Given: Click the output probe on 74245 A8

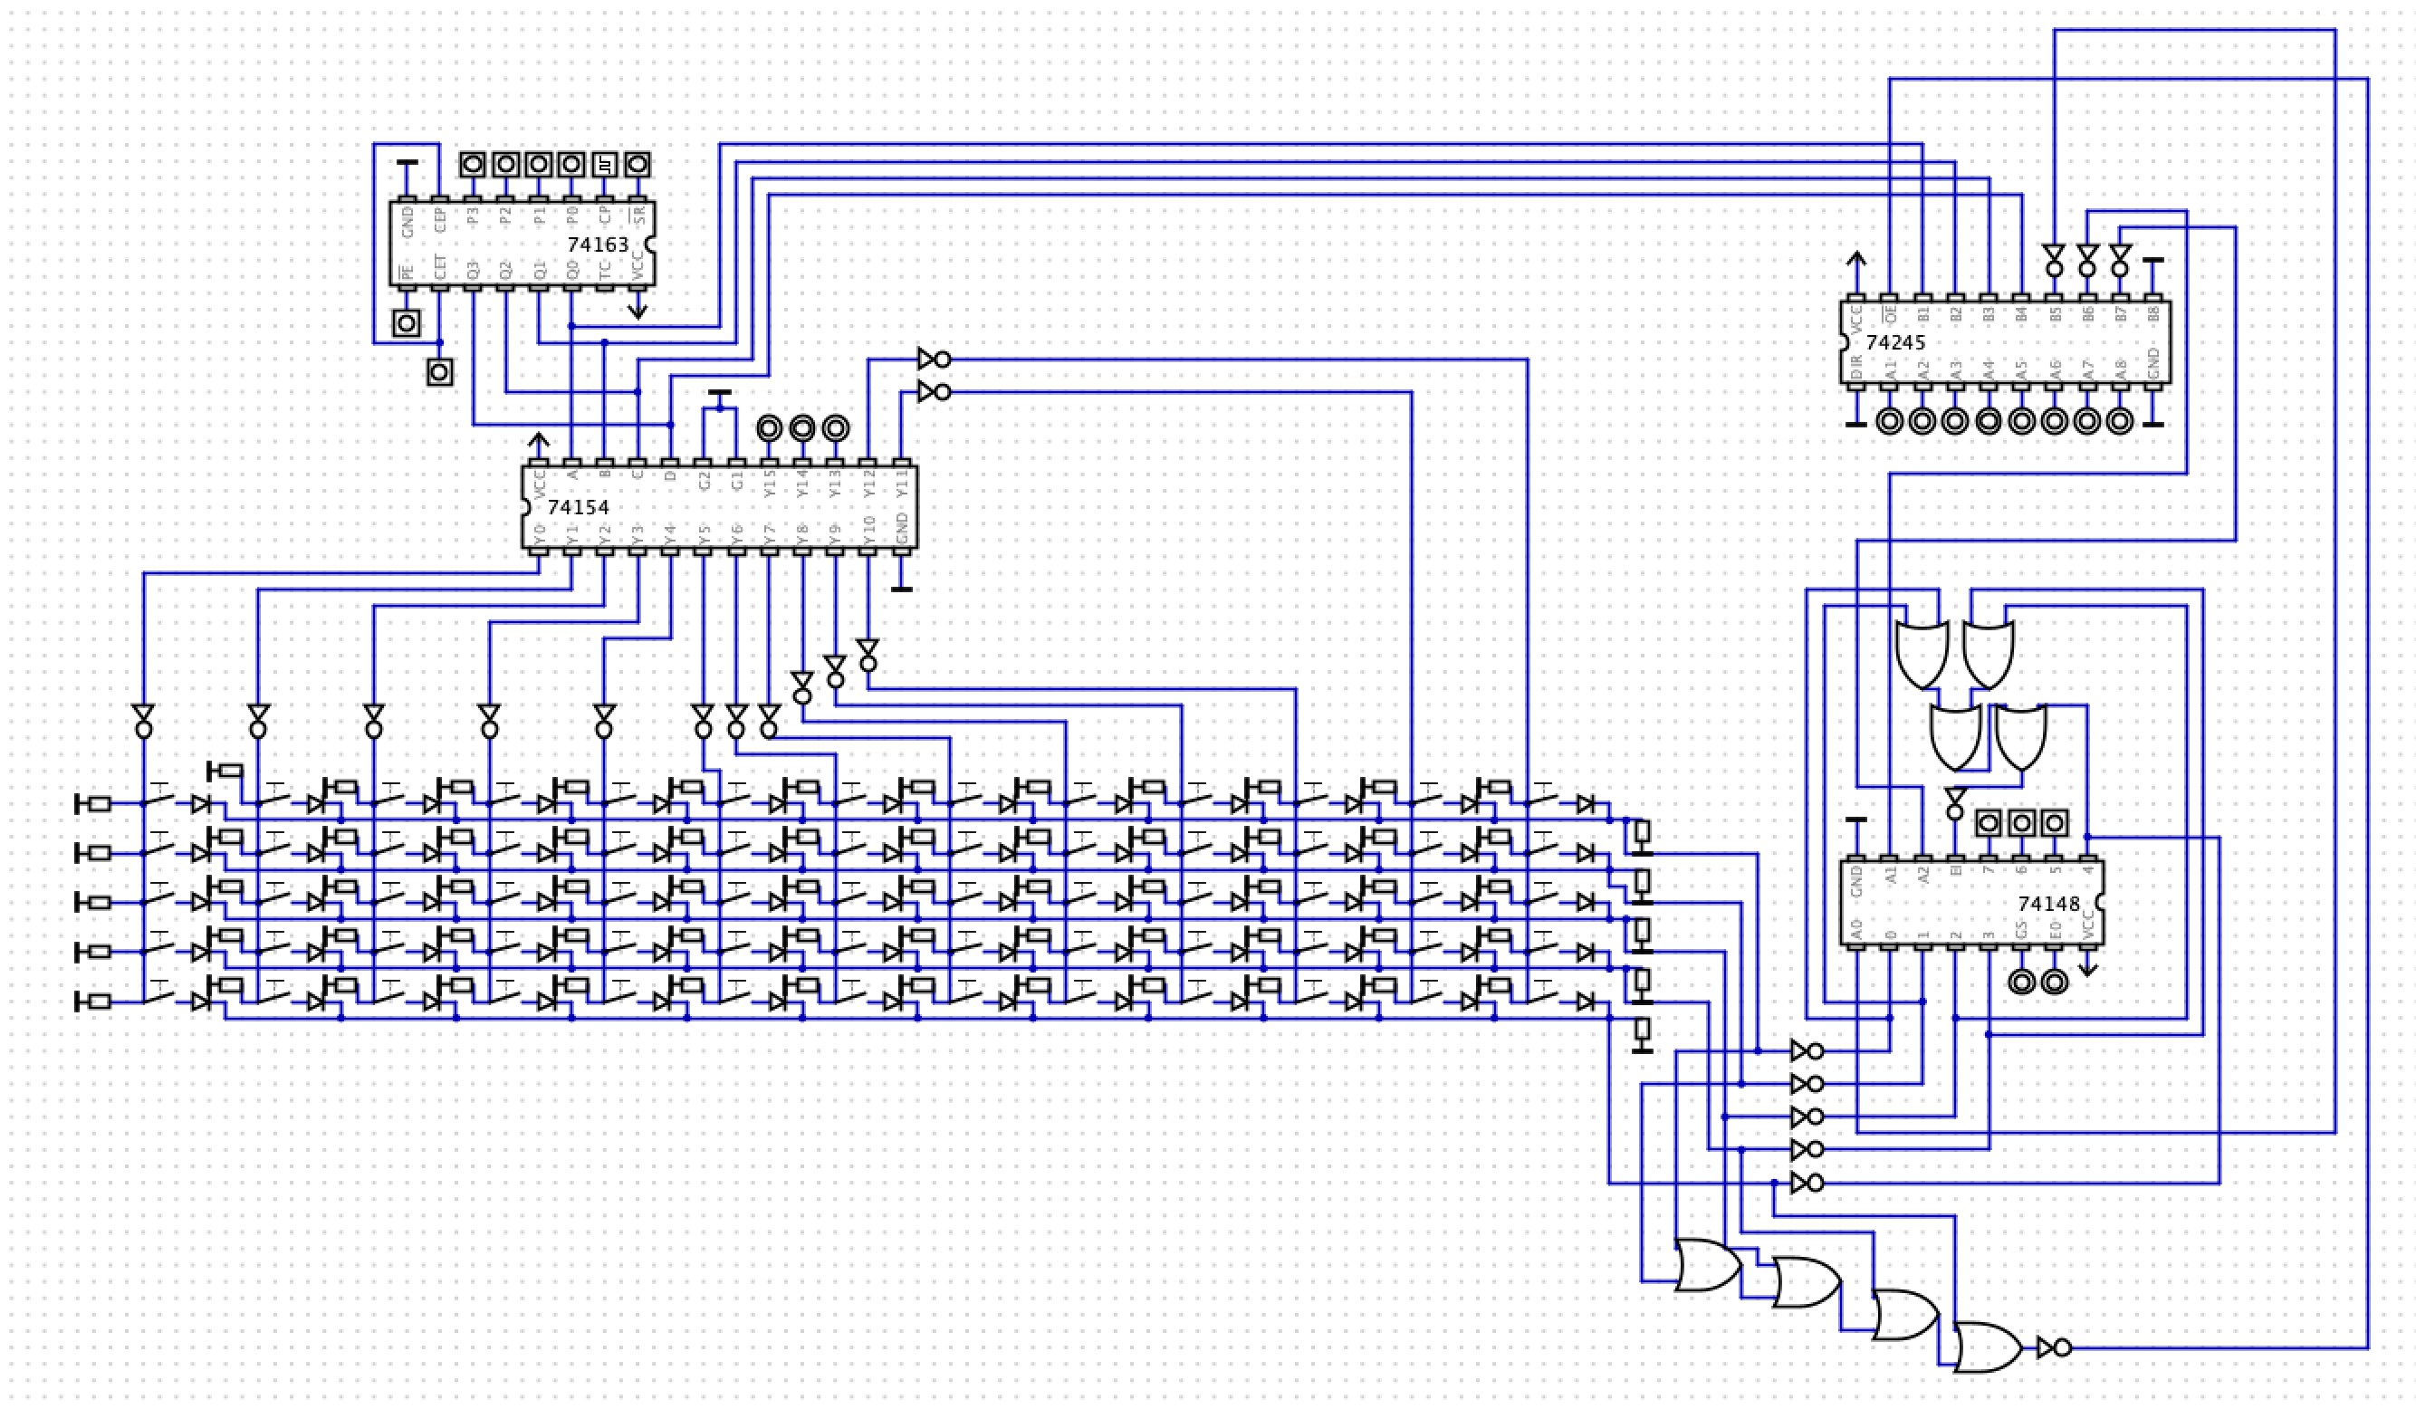Looking at the screenshot, I should click(2119, 421).
